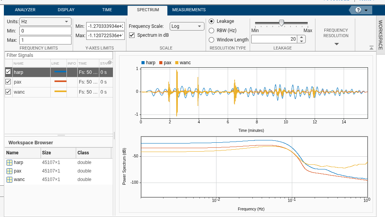The width and height of the screenshot is (385, 217).
Task: Select wanc variable icon in Workspace Browser
Action: (x=10, y=179)
